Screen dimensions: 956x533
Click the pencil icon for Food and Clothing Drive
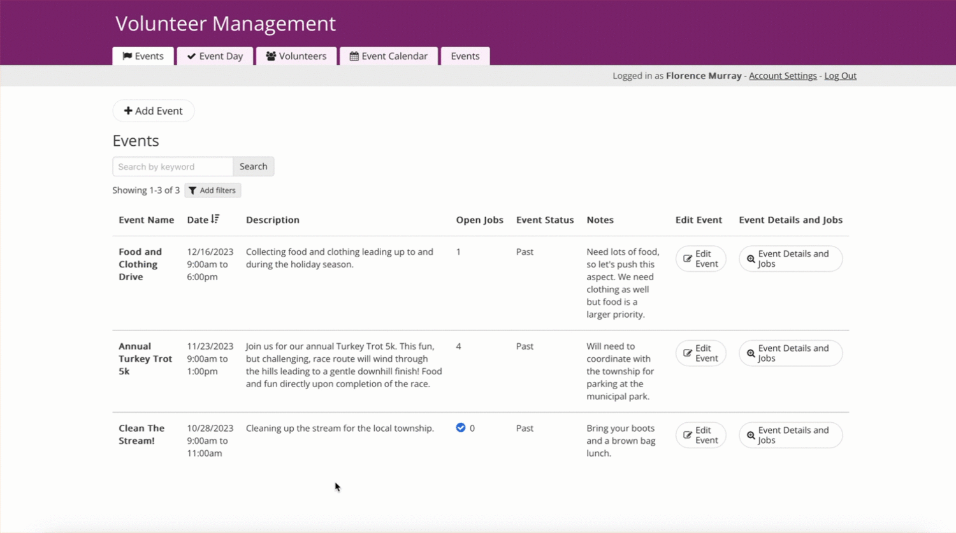(688, 259)
